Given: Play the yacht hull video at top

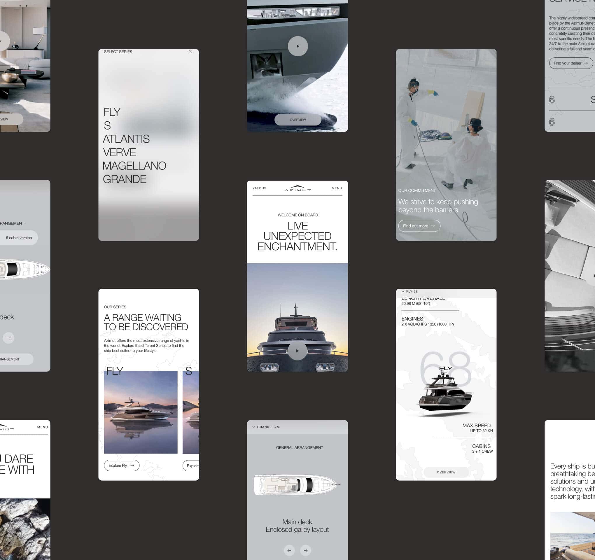Looking at the screenshot, I should click(x=297, y=46).
